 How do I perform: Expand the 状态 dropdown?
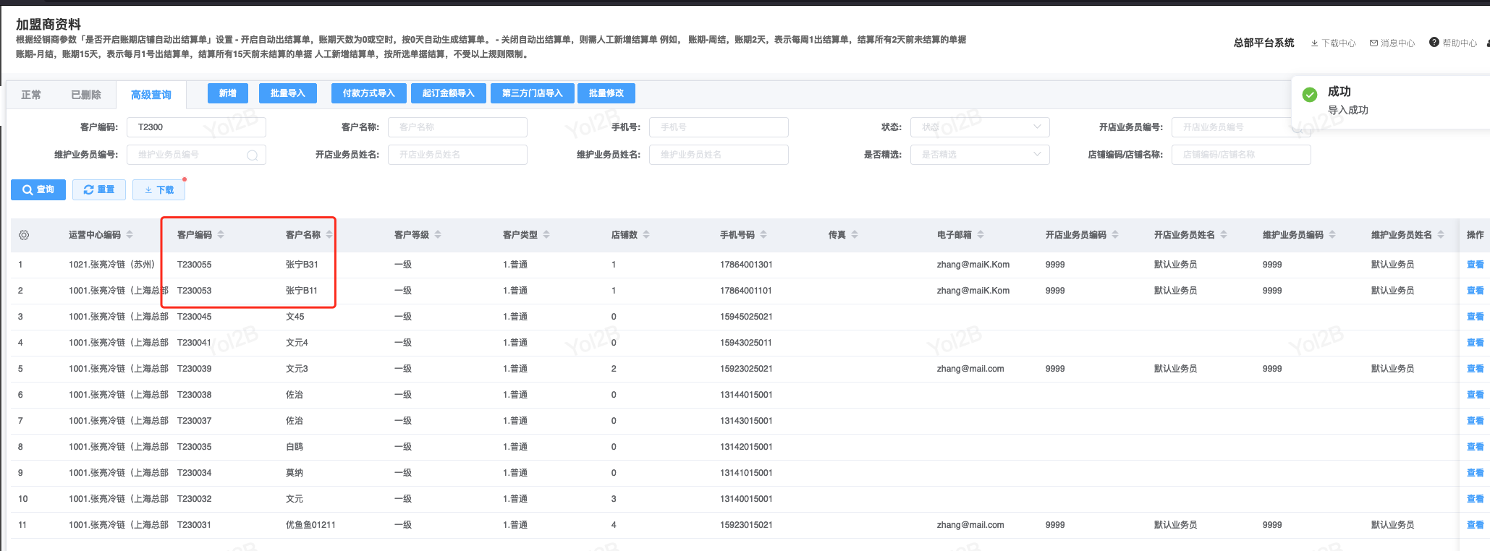click(x=980, y=127)
